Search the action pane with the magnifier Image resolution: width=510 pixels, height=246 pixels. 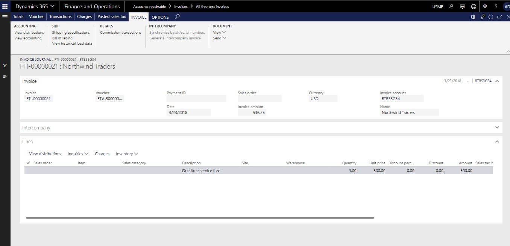(178, 16)
